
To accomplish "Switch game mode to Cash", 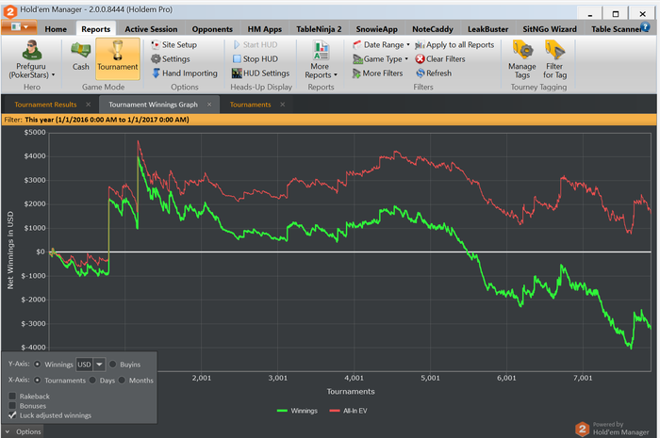I will (x=80, y=56).
